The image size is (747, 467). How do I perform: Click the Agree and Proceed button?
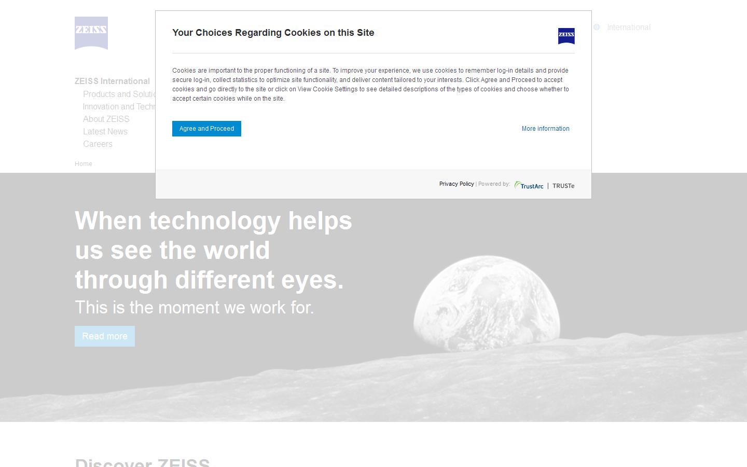point(206,129)
